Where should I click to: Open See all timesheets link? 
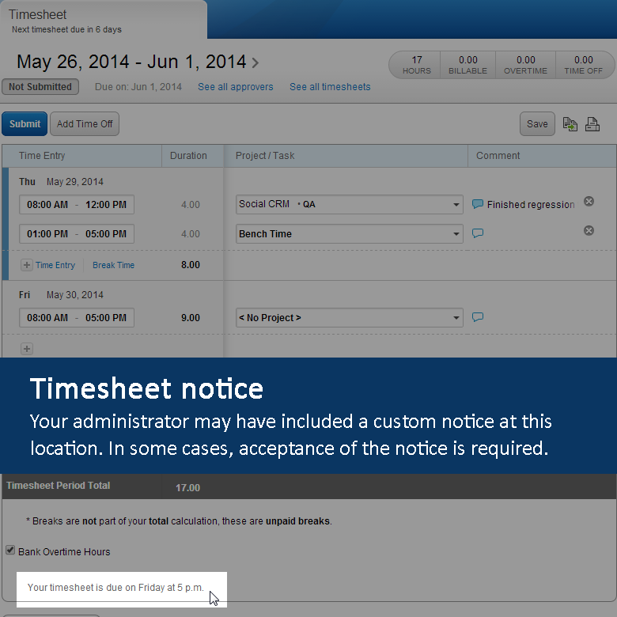330,87
